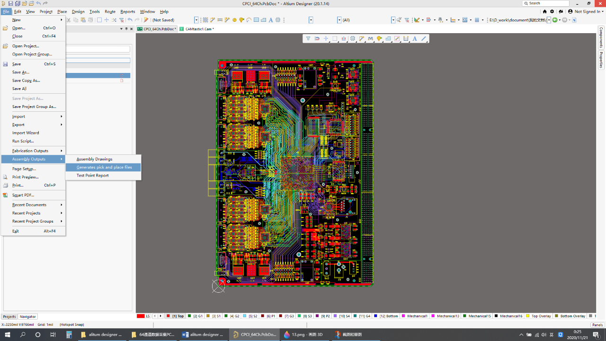Click place dimension icon in active bar
Screen dimensions: 606x341
tap(406, 39)
